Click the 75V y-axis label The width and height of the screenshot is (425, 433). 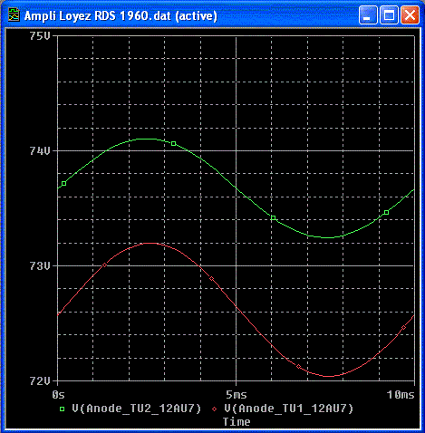click(x=40, y=36)
